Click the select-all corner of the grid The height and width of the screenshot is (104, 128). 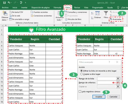pyautogui.click(x=2, y=25)
